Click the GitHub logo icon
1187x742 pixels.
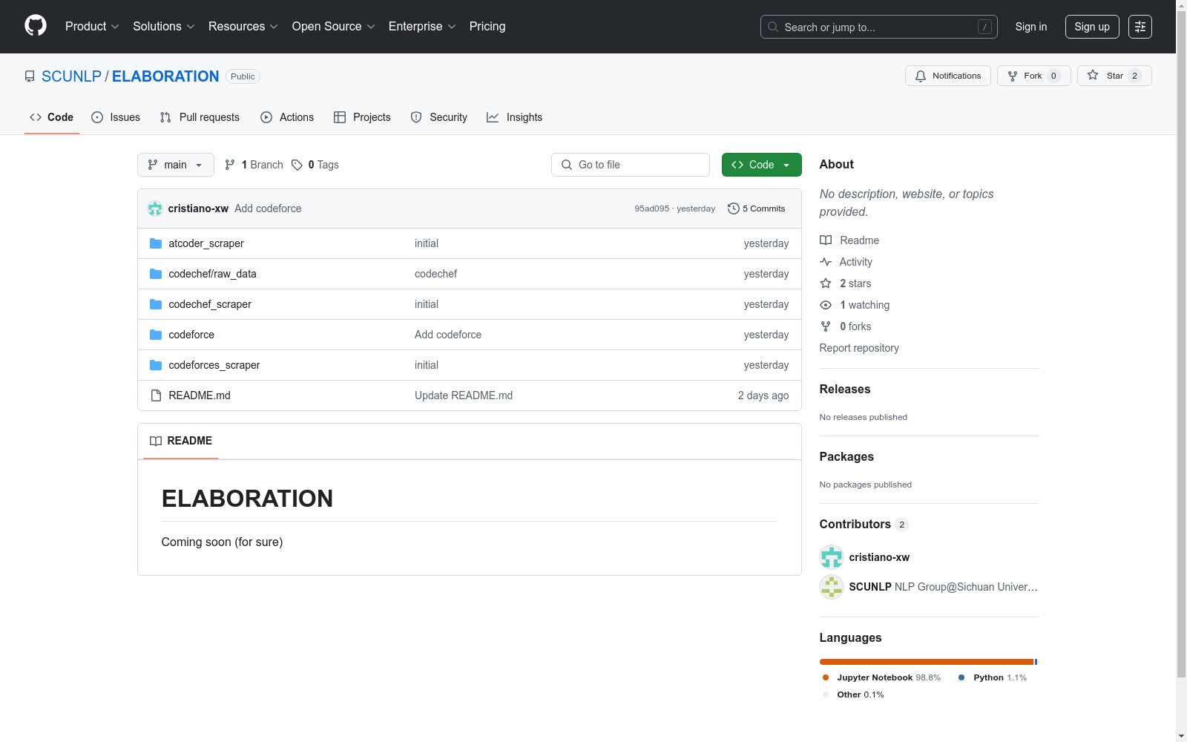[x=36, y=26]
